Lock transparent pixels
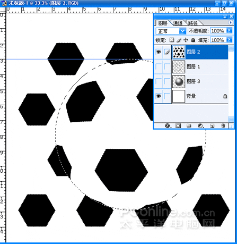 pyautogui.click(x=172, y=40)
